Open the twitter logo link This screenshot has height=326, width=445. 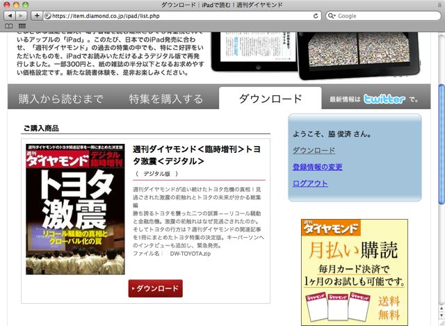tap(384, 99)
